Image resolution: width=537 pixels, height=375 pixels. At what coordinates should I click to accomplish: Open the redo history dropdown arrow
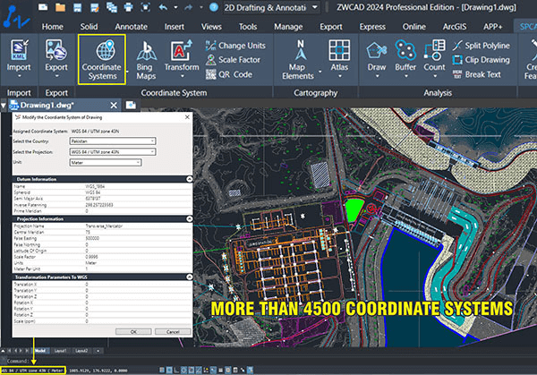click(201, 7)
